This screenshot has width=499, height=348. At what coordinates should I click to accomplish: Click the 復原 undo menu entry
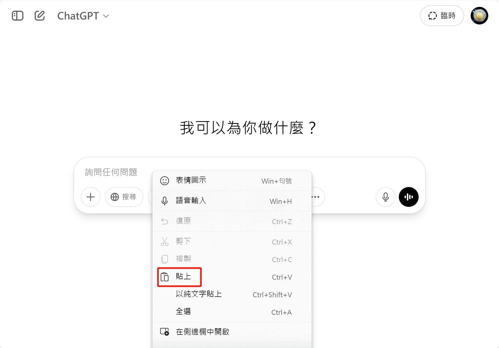232,221
